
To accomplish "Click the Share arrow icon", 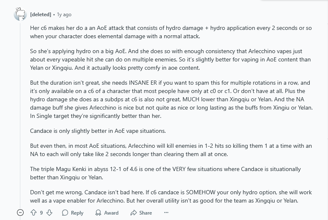I will [x=133, y=213].
